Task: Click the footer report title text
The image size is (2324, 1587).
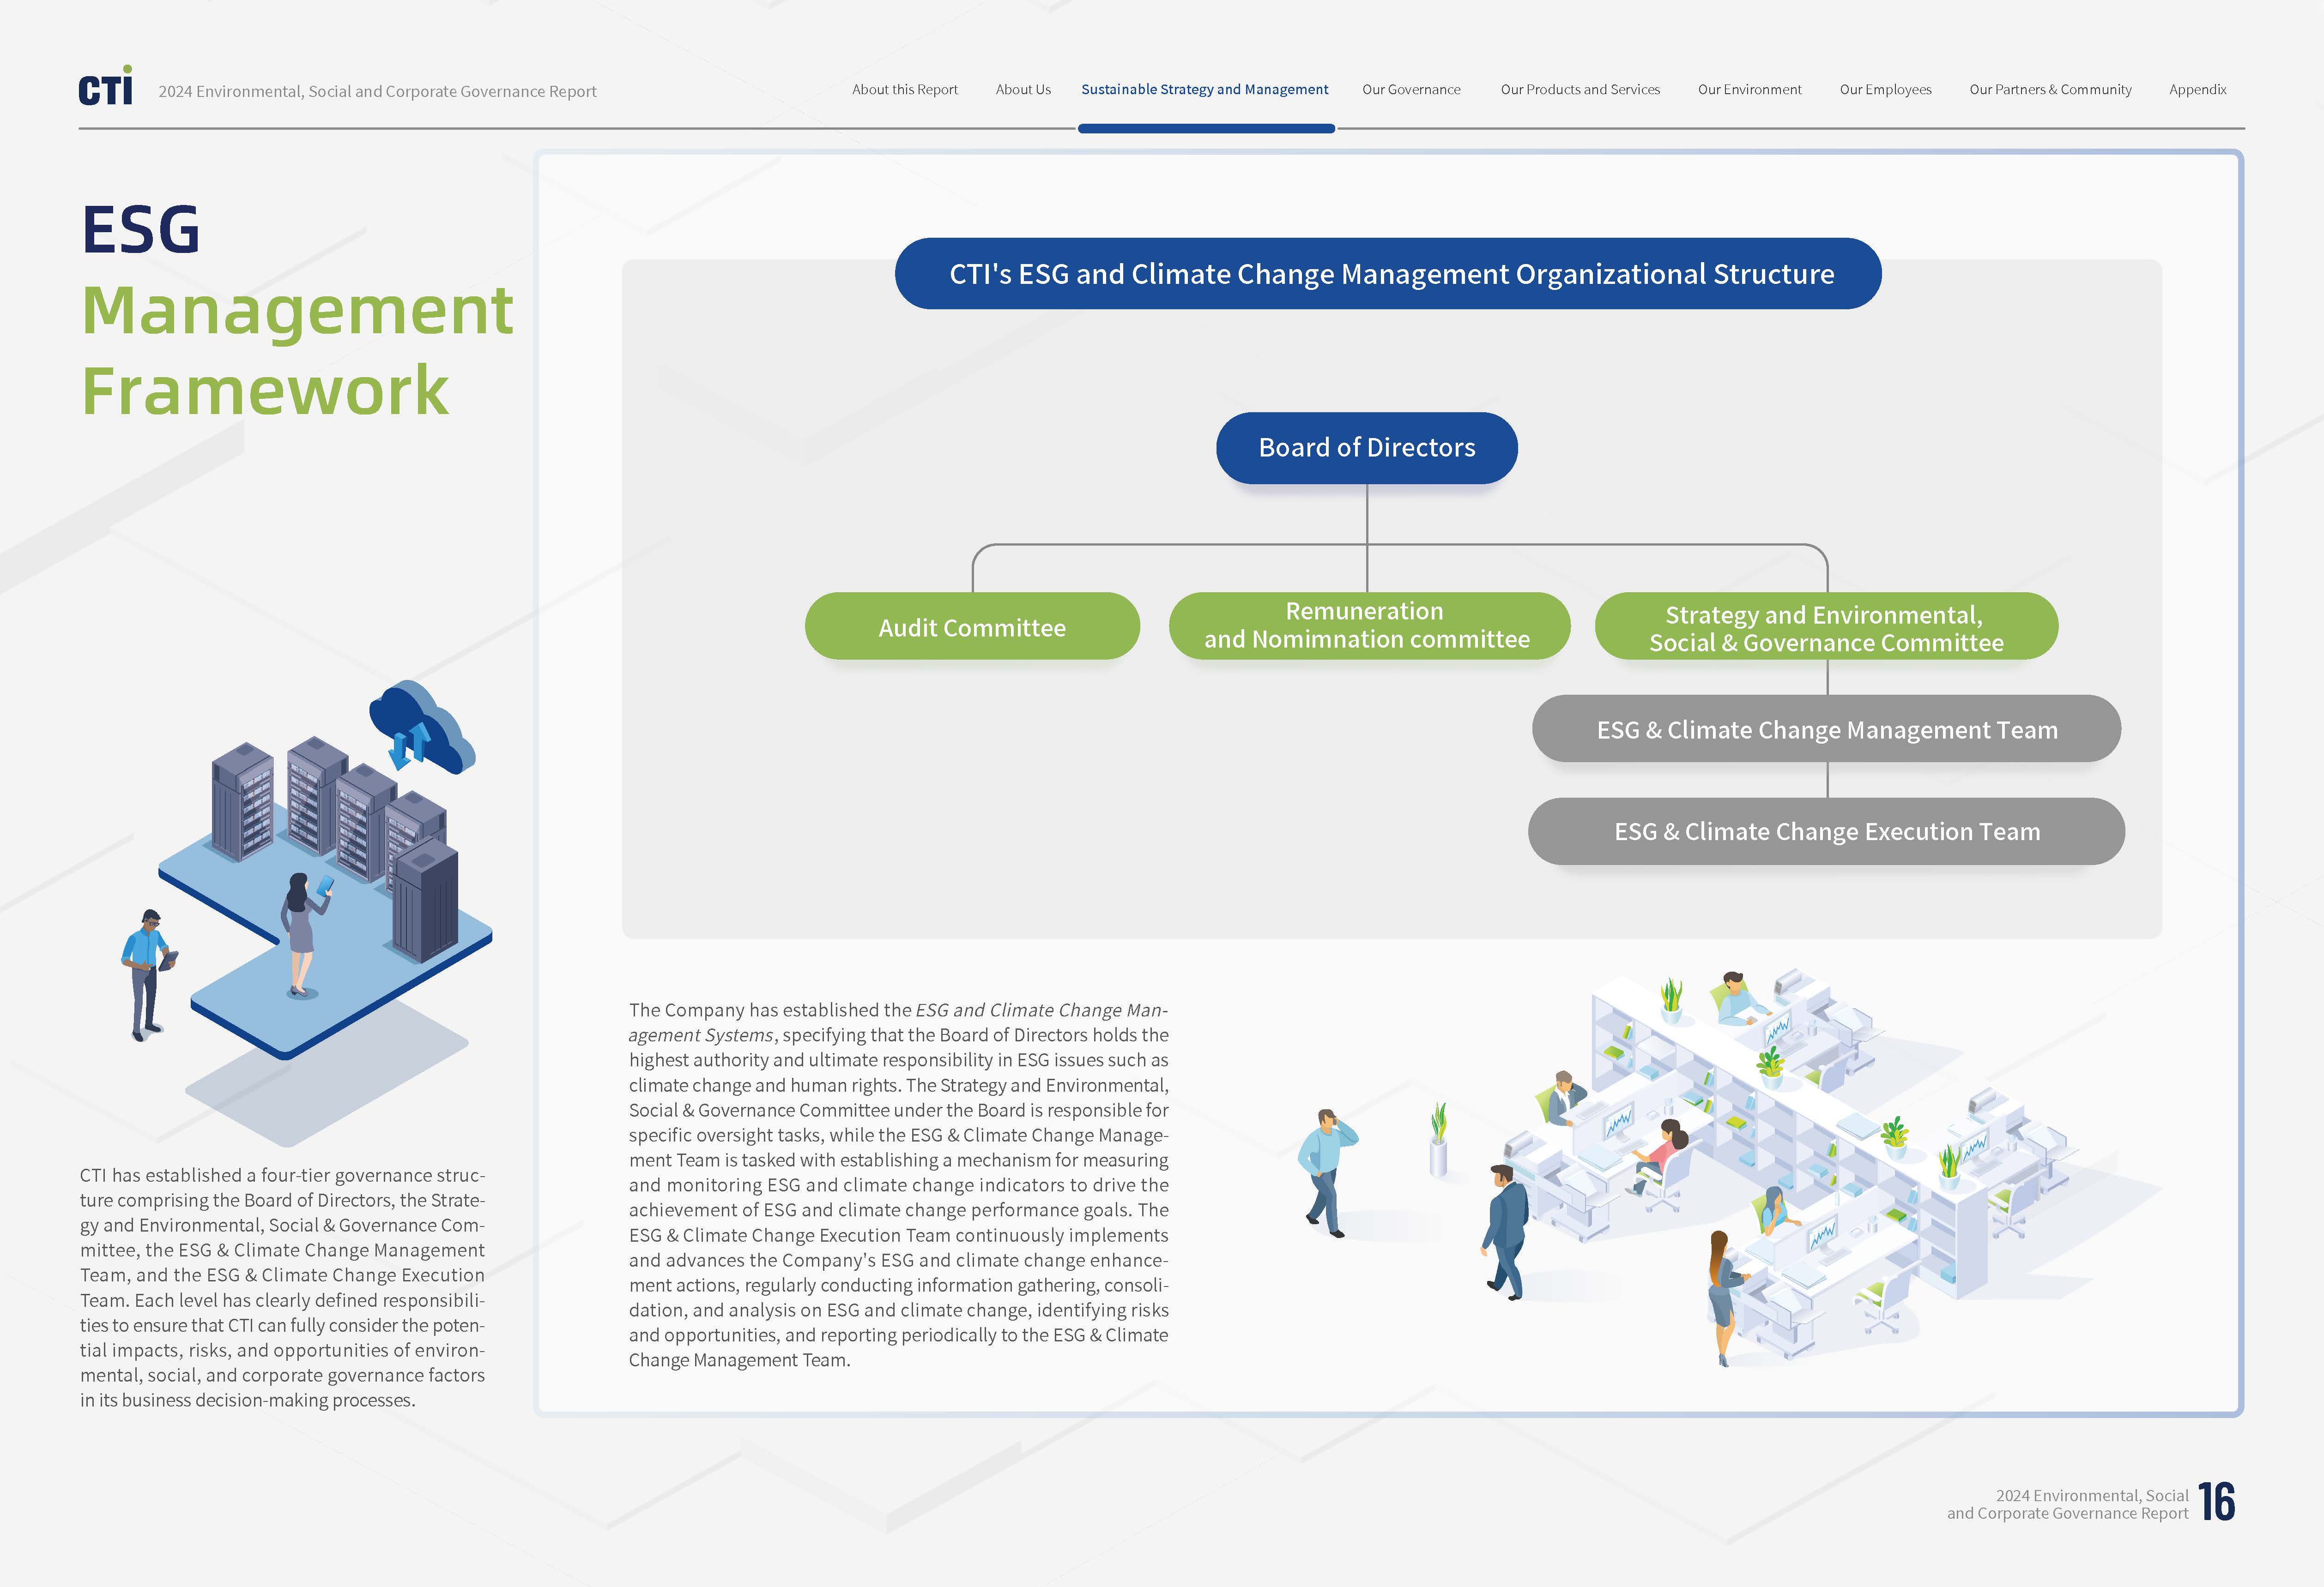Action: 2067,1504
